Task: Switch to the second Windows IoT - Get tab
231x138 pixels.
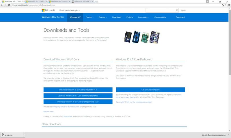Action: tap(36, 1)
